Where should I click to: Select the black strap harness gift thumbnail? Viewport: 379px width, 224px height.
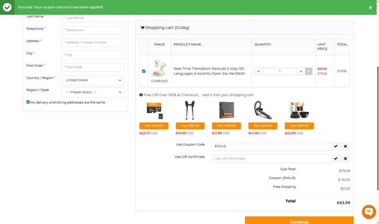pyautogui.click(x=190, y=111)
